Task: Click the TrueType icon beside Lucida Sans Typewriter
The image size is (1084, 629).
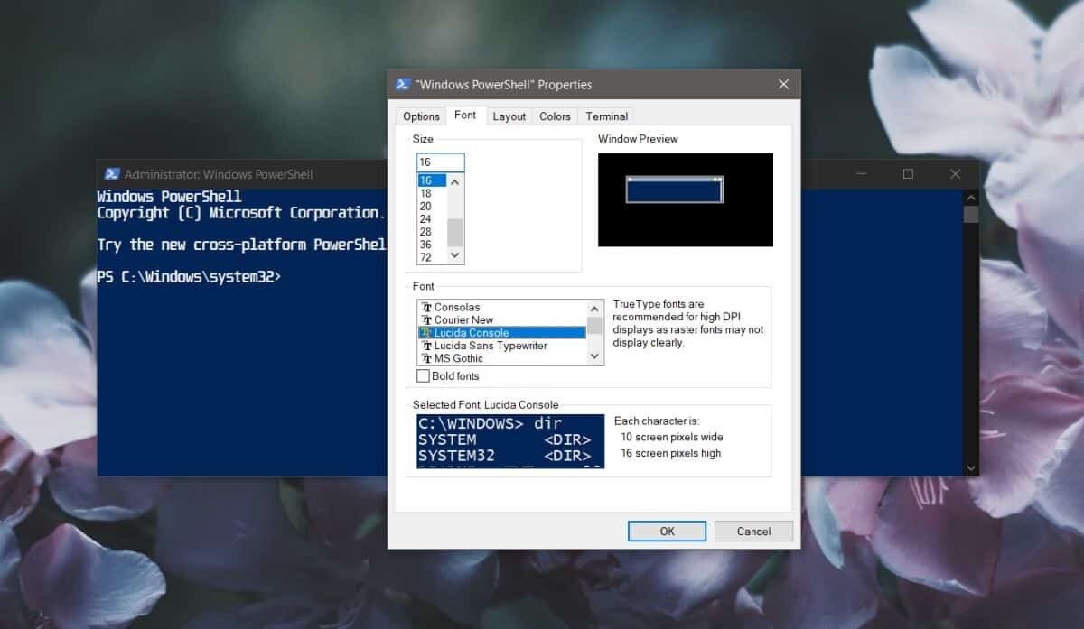Action: click(x=426, y=346)
